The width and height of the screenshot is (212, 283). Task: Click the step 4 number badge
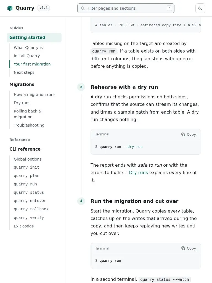click(x=81, y=201)
